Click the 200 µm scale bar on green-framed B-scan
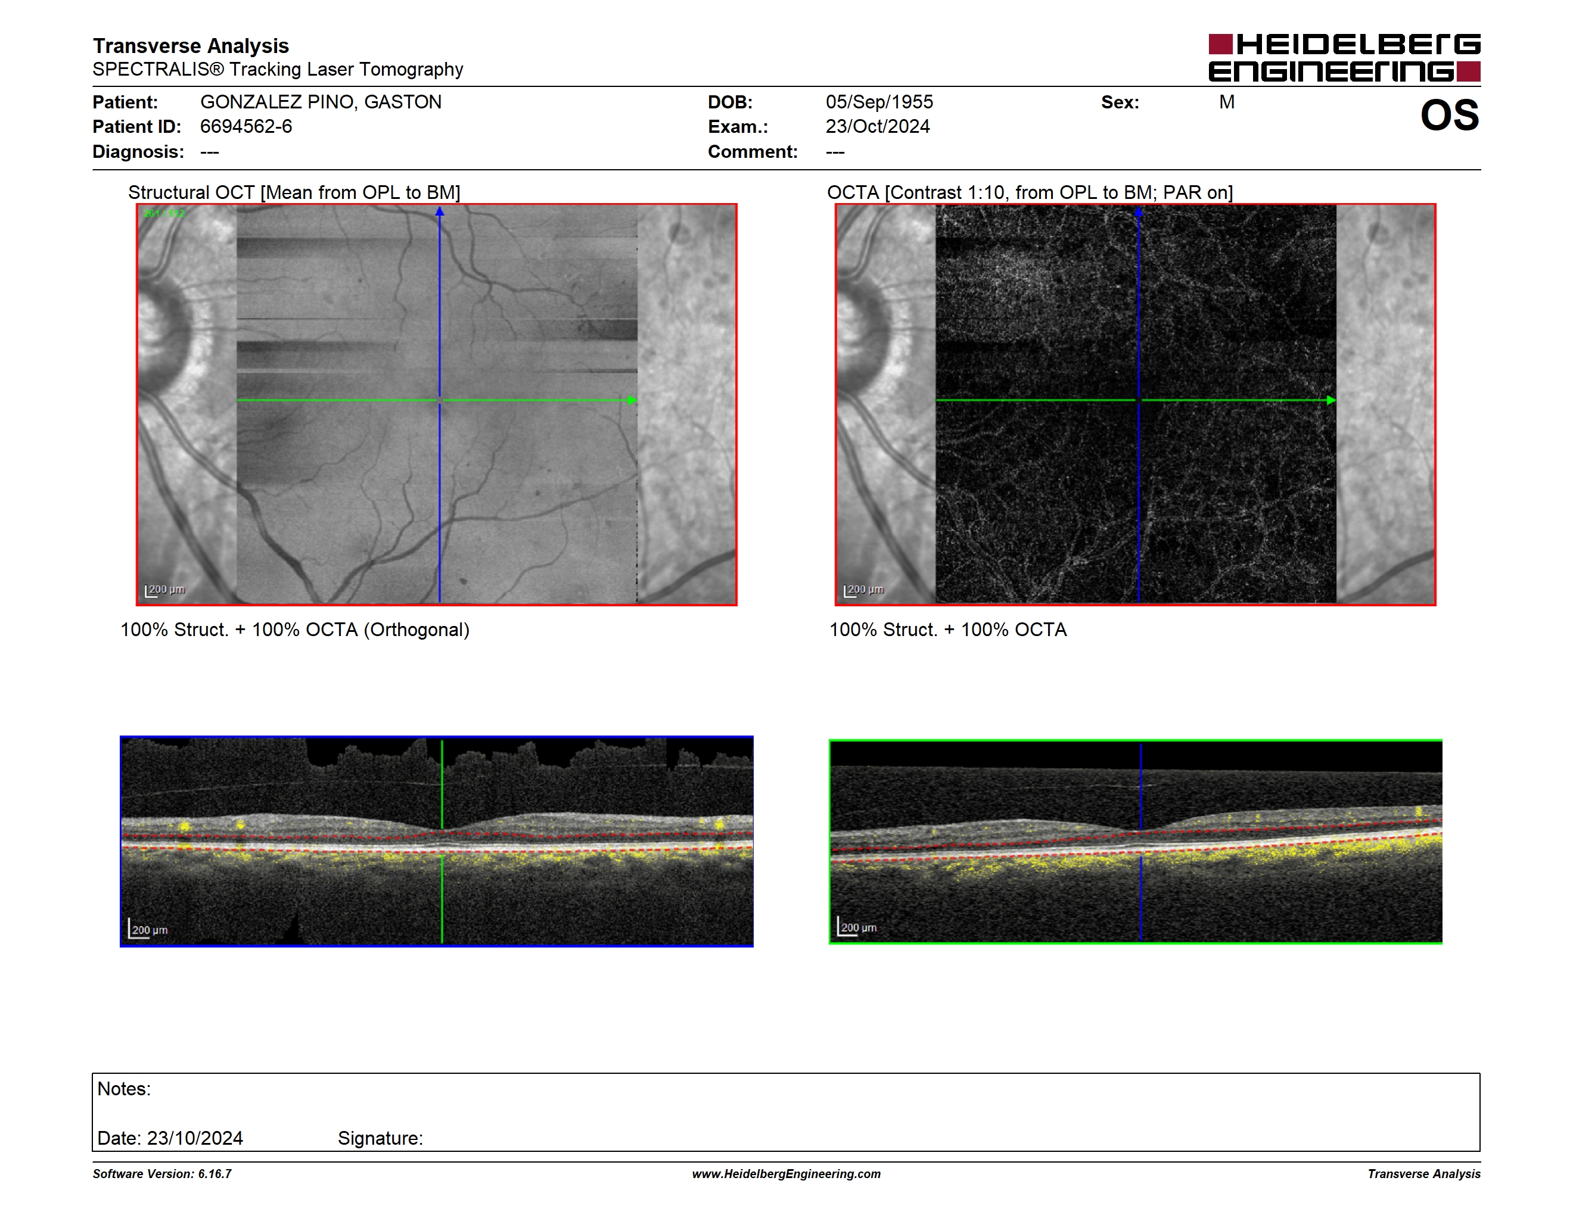 (856, 926)
